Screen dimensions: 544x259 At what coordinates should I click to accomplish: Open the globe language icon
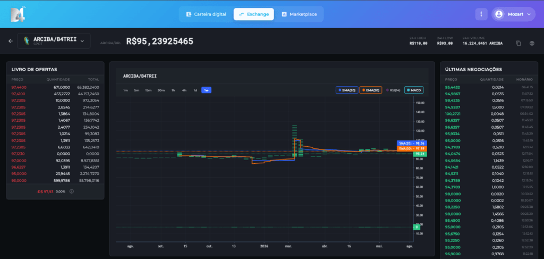[x=532, y=44]
